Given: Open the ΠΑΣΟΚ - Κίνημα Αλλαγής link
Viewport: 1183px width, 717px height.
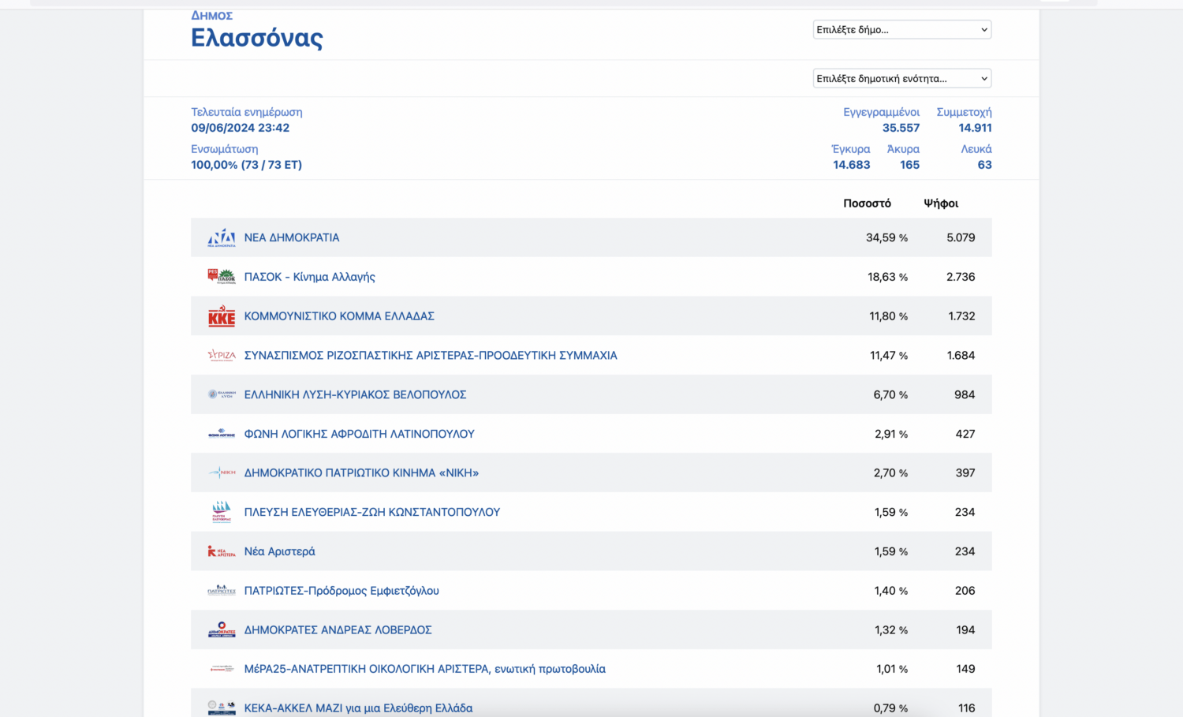Looking at the screenshot, I should (x=310, y=277).
